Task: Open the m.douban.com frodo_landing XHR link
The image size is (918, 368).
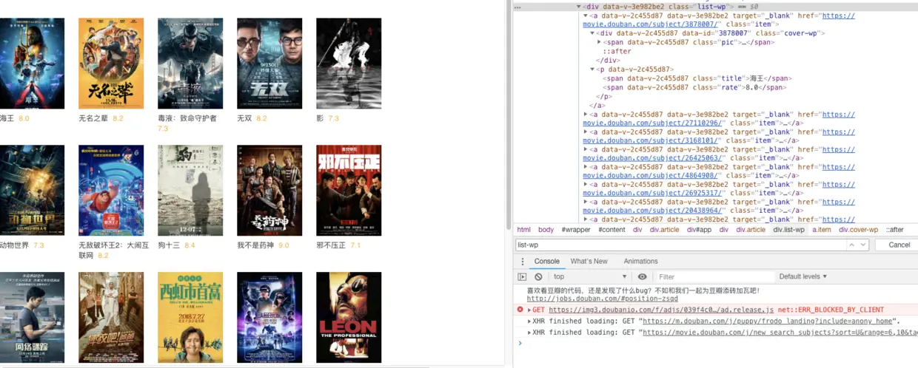Action: click(x=767, y=321)
